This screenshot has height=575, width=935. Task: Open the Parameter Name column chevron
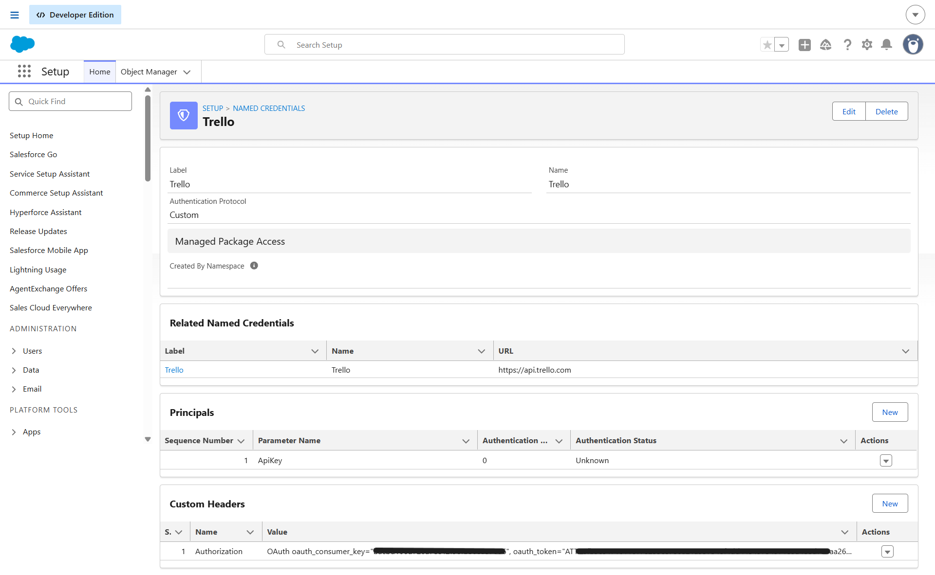(x=466, y=441)
